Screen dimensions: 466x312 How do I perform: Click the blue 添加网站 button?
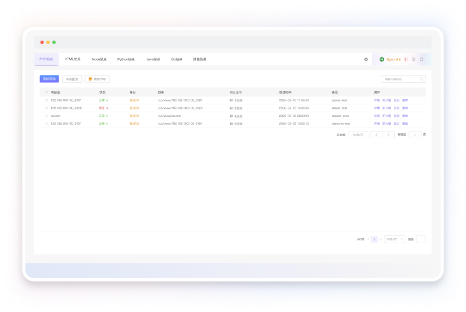coord(49,79)
